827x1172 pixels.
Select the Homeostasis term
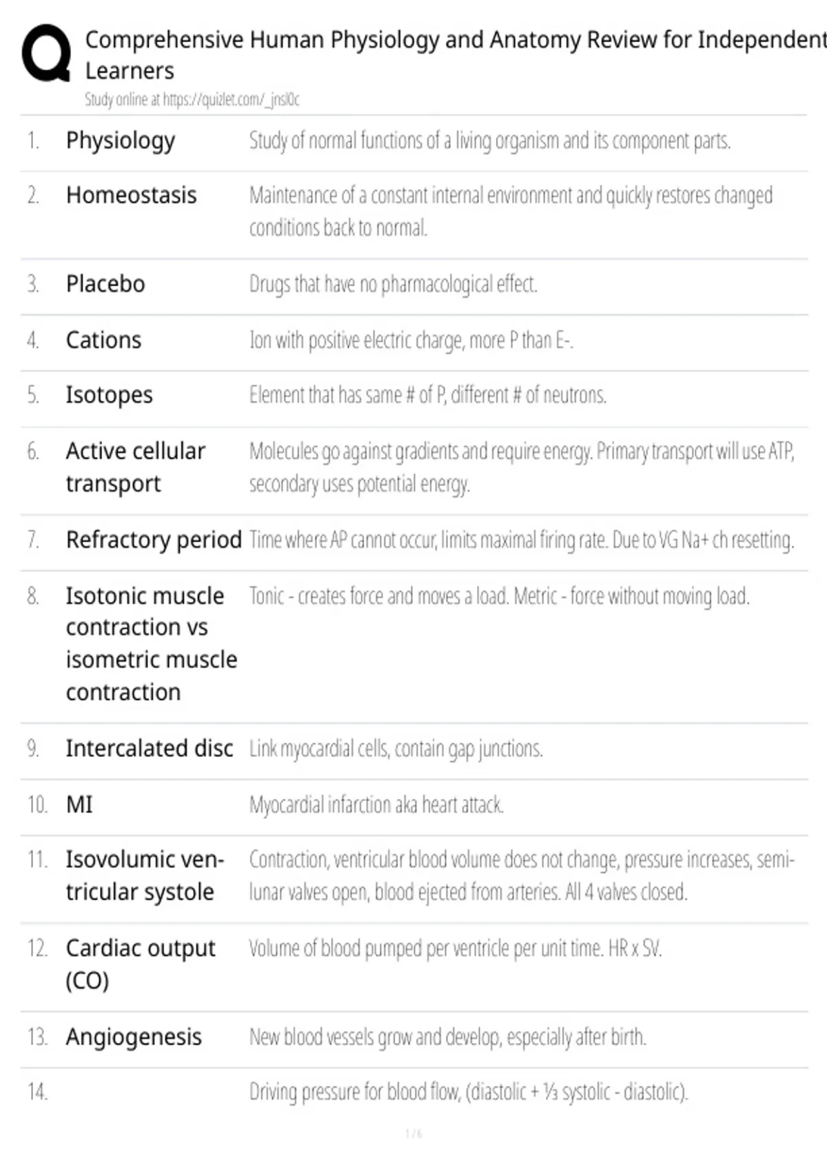click(x=131, y=195)
